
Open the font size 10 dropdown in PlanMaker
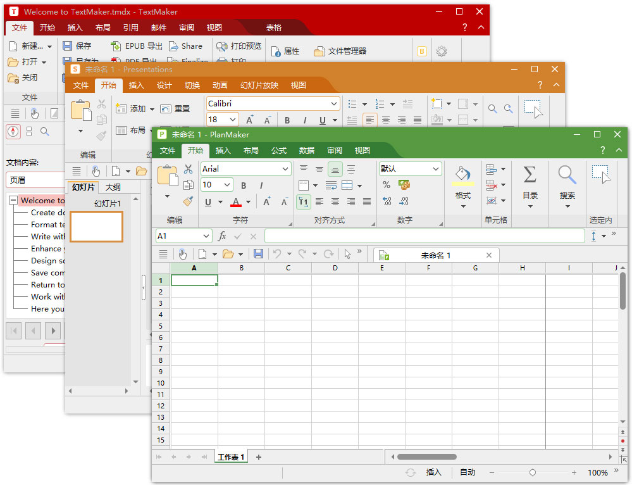(227, 185)
